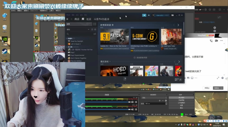228x127 pixels.
Task: Remove the scene transition with the minus icon
Action: click(x=163, y=101)
